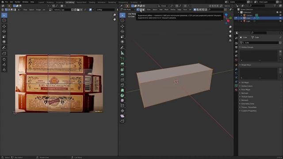Expand the Geometry Data panel
Viewport: 283px width, 159px height.
pyautogui.click(x=248, y=104)
